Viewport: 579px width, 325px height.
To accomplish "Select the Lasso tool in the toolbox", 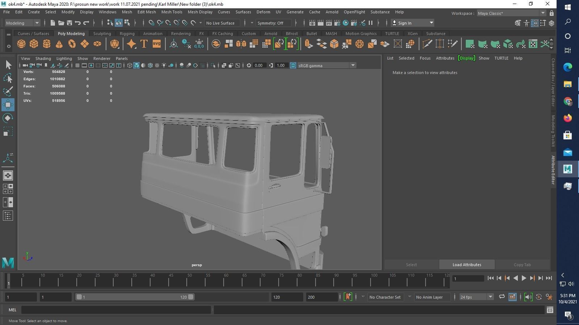I will pos(8,78).
